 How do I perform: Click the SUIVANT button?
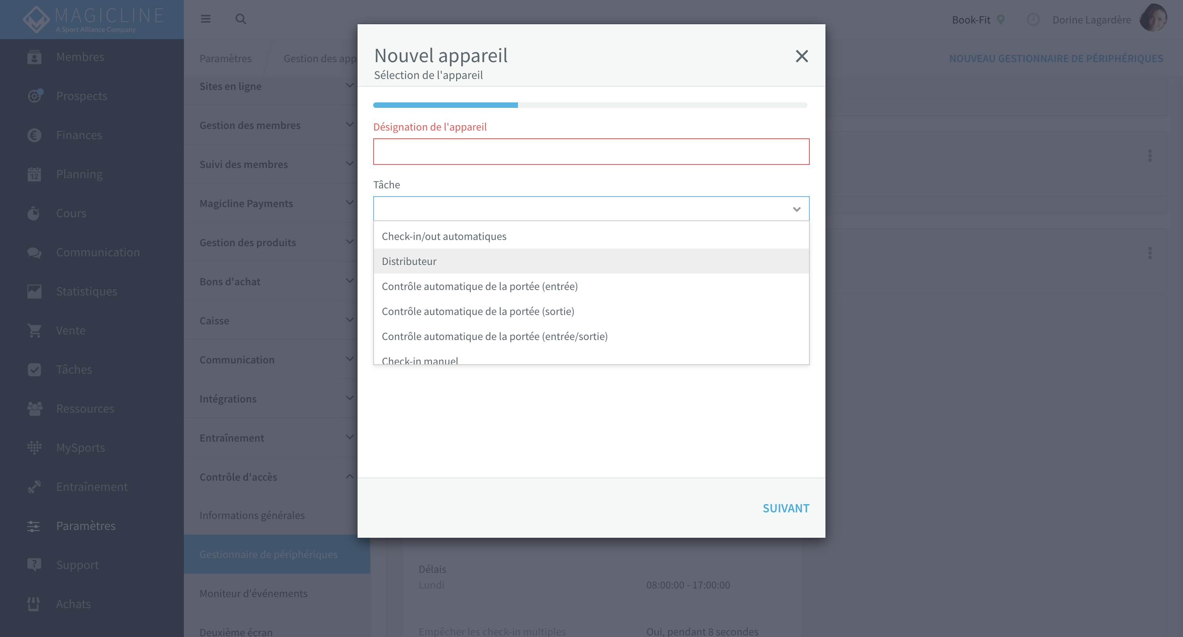tap(785, 508)
